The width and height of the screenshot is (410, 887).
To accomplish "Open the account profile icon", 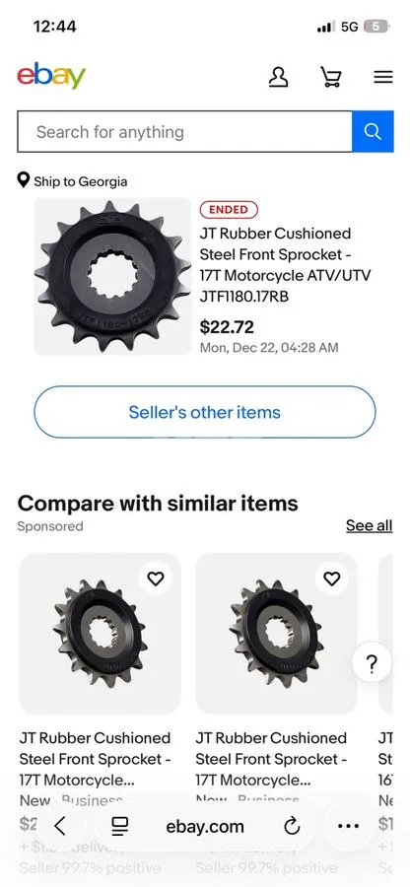I will [x=278, y=76].
